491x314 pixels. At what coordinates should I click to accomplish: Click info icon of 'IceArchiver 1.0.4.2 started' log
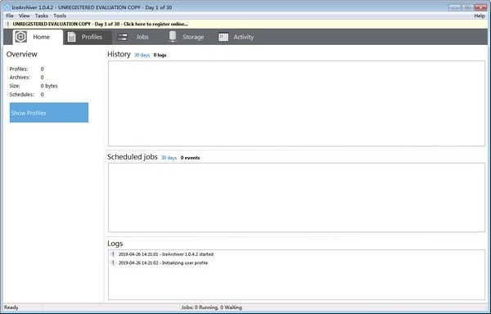113,254
